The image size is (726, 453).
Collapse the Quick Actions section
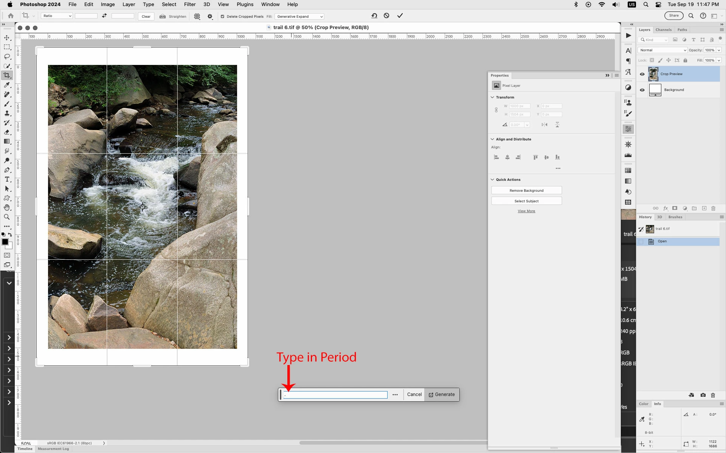pos(492,180)
